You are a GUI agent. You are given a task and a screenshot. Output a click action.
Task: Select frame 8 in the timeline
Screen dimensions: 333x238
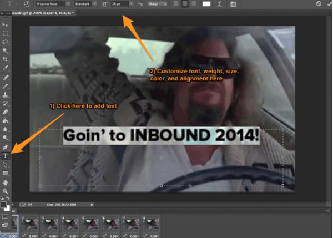pos(151,224)
